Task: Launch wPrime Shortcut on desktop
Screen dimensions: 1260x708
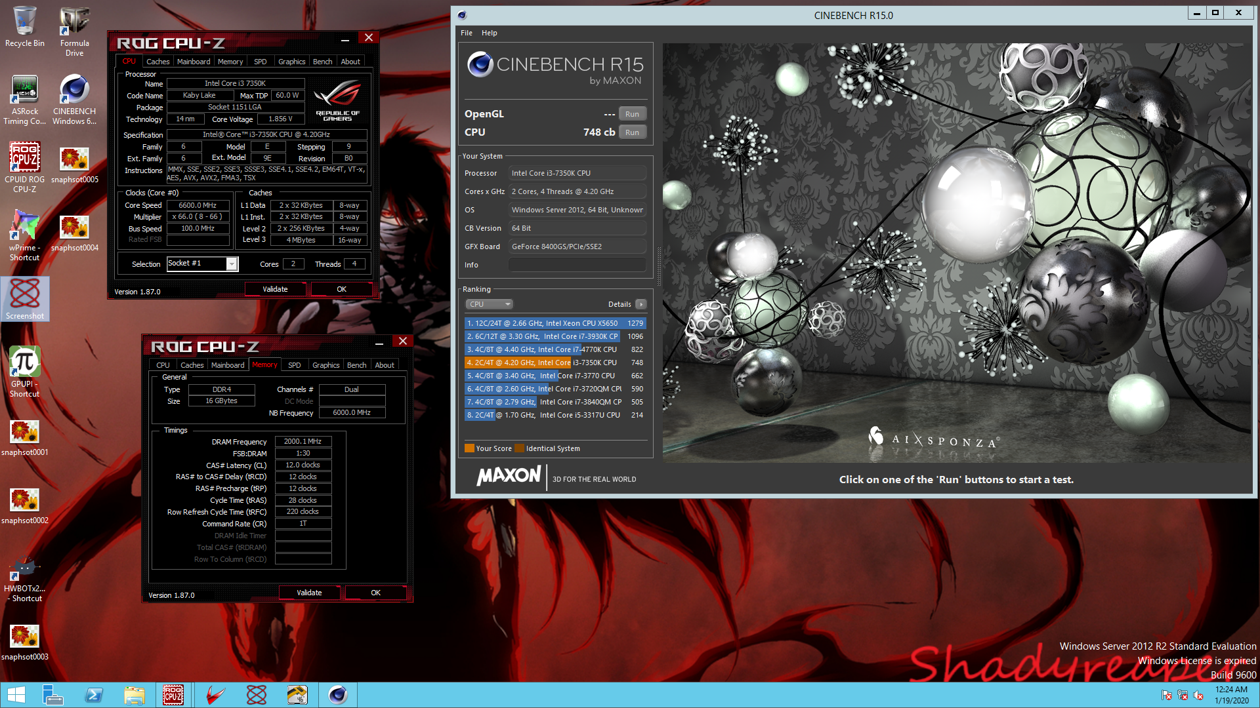Action: tap(24, 236)
